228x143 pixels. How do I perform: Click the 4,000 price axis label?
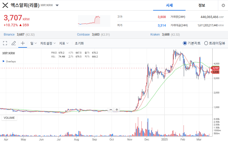216,64
